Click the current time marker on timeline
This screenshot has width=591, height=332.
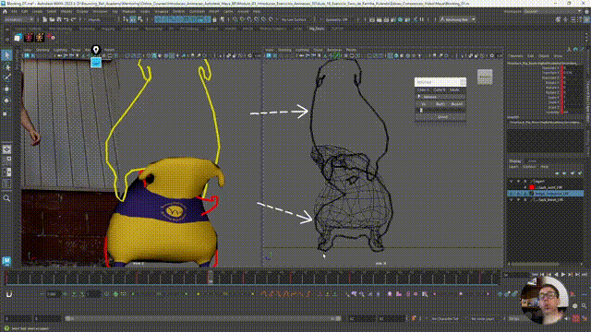click(x=211, y=278)
